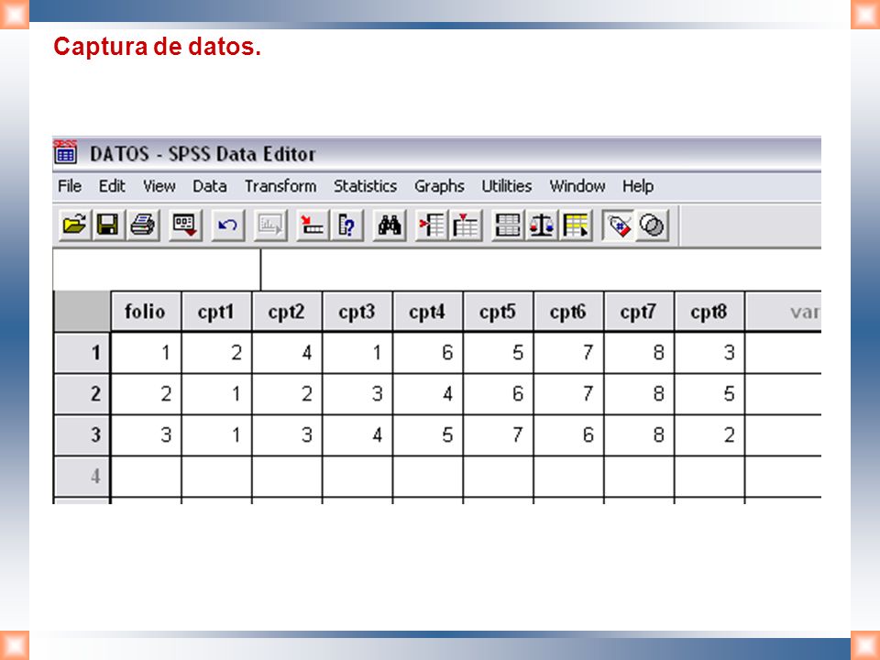Click cpt4 value 6 in row 1
Image resolution: width=880 pixels, height=660 pixels.
point(428,352)
